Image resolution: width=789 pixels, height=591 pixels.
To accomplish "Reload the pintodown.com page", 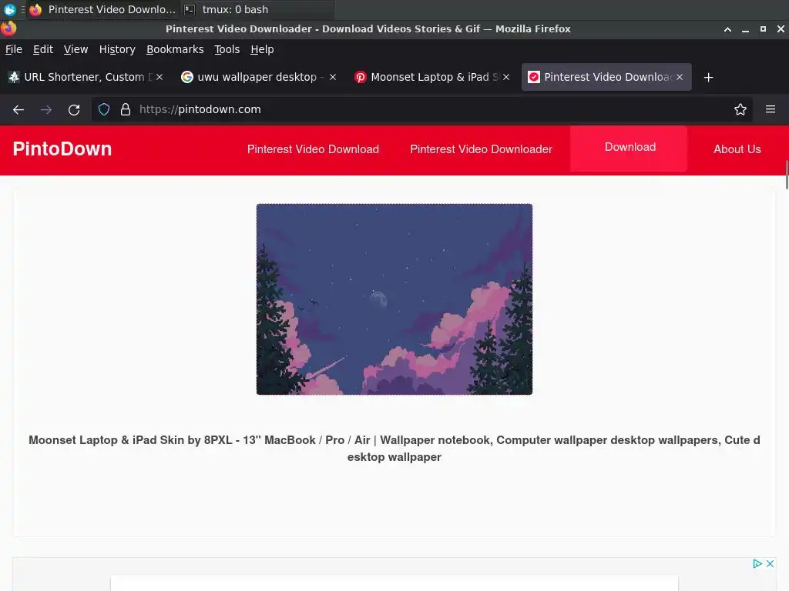I will 74,109.
